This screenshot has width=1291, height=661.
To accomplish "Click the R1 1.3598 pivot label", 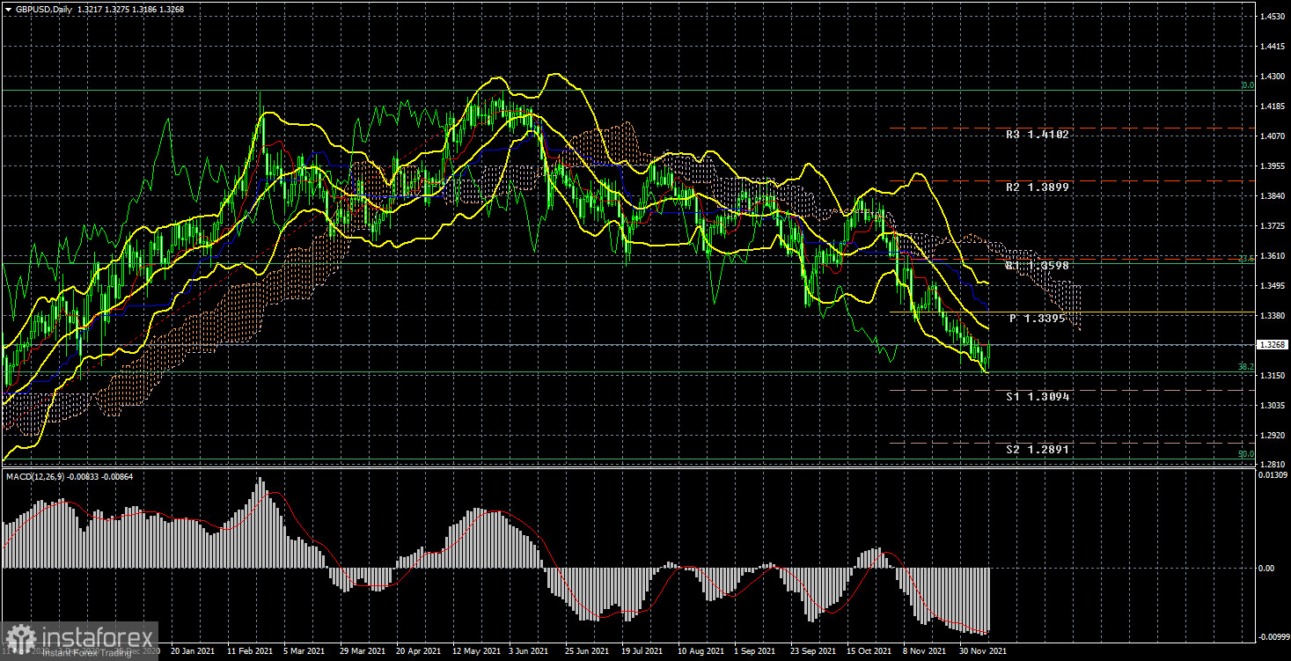I will [x=1038, y=265].
